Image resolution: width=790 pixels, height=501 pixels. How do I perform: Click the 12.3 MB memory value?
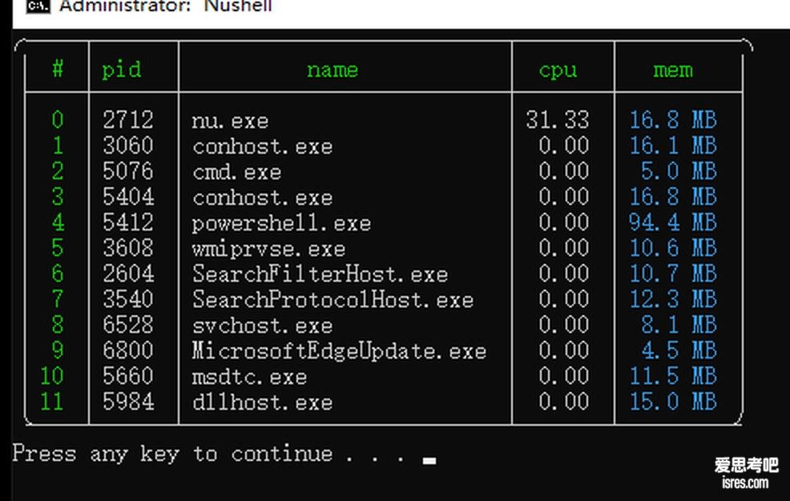673,300
